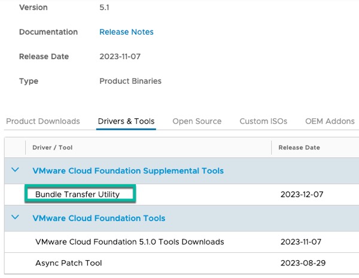Switch to the Custom ISOs tab
This screenshot has width=359, height=278.
(263, 121)
